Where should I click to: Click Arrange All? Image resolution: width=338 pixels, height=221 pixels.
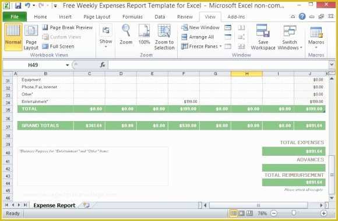click(198, 37)
